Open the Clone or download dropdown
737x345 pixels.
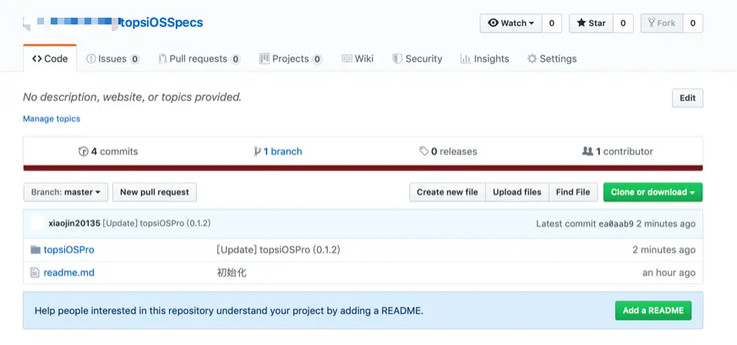pyautogui.click(x=652, y=192)
